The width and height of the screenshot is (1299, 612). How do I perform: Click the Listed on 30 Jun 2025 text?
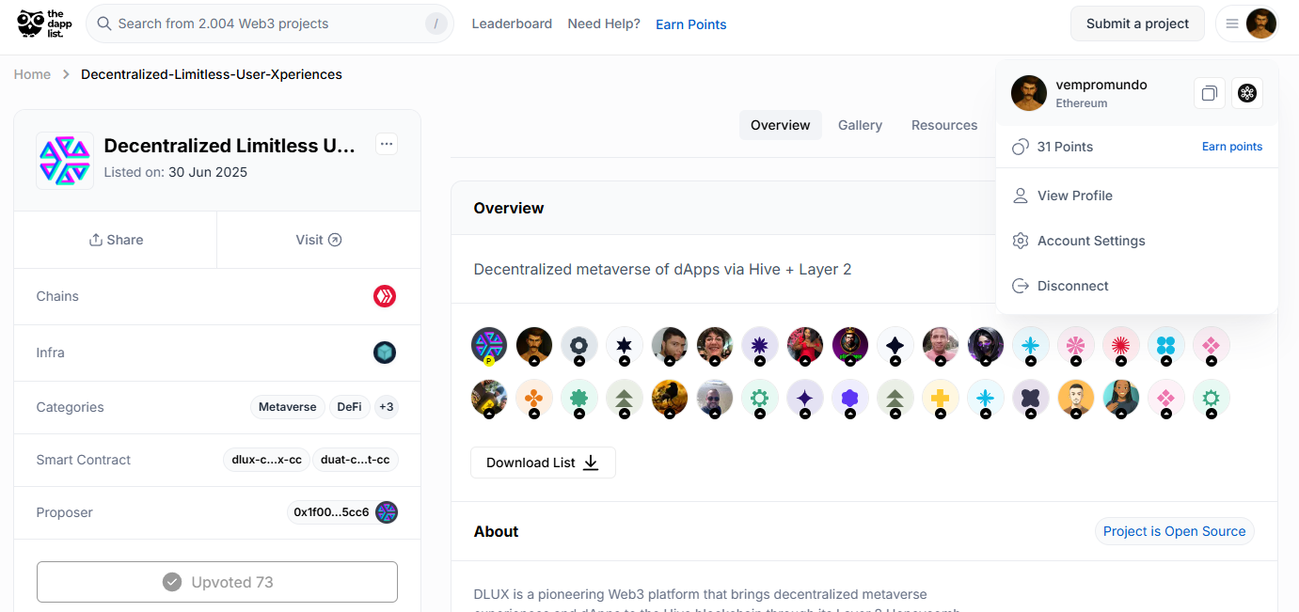click(x=176, y=172)
